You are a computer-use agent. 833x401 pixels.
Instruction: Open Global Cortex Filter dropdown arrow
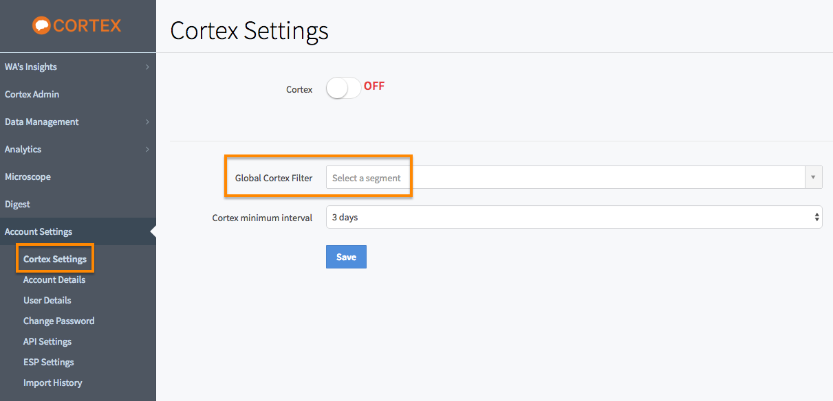[813, 177]
